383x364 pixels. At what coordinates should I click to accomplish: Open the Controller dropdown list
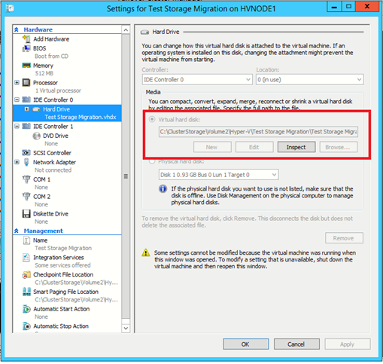[197, 80]
